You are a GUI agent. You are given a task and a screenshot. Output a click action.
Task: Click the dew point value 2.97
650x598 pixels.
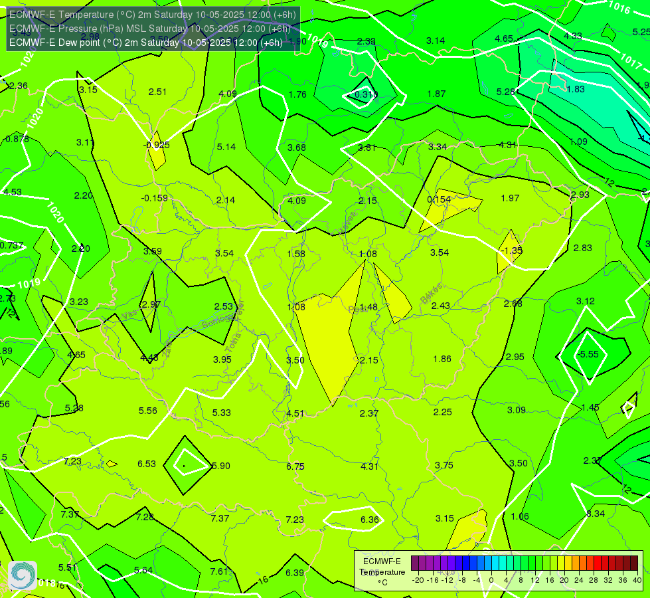(x=151, y=304)
